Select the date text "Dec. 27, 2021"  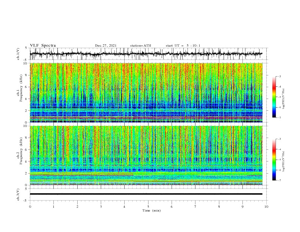(106, 45)
